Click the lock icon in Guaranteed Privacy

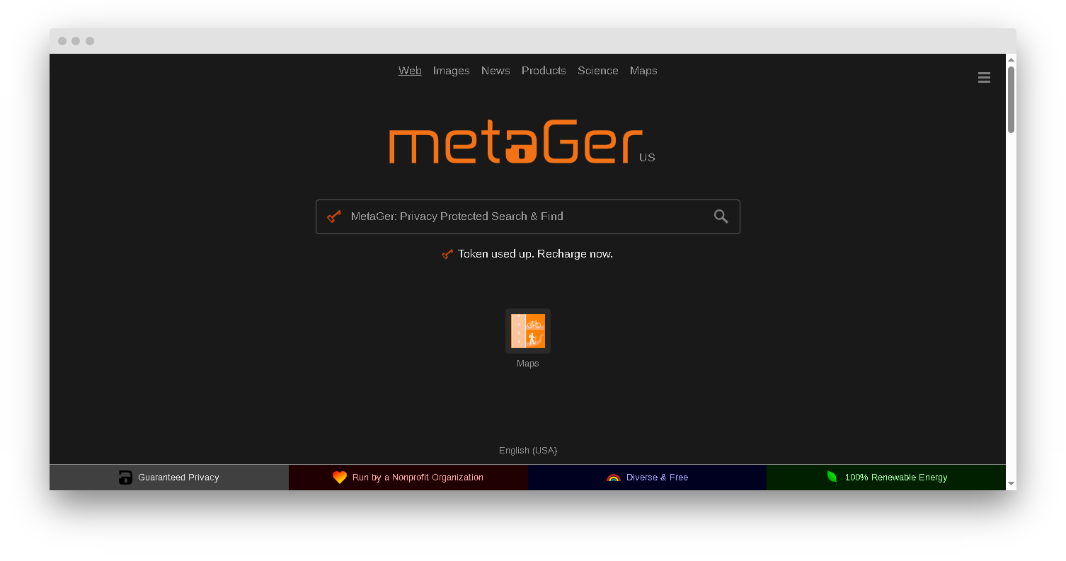(x=125, y=478)
